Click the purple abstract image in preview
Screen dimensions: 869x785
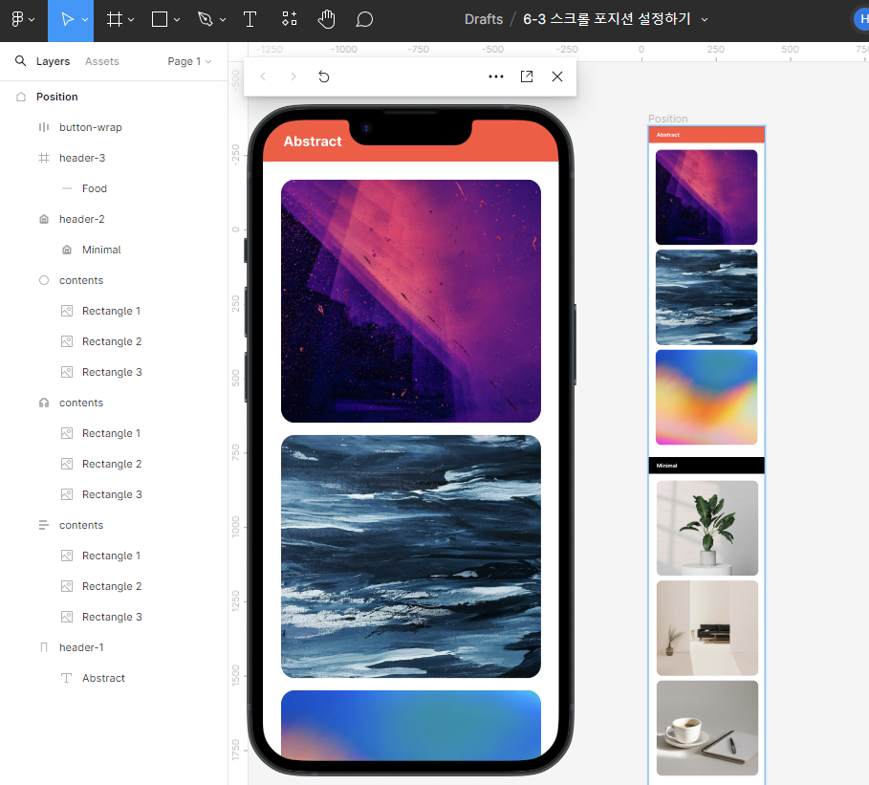point(411,301)
